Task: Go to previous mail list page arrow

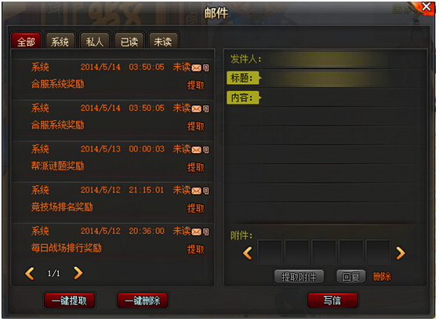Action: [x=30, y=273]
